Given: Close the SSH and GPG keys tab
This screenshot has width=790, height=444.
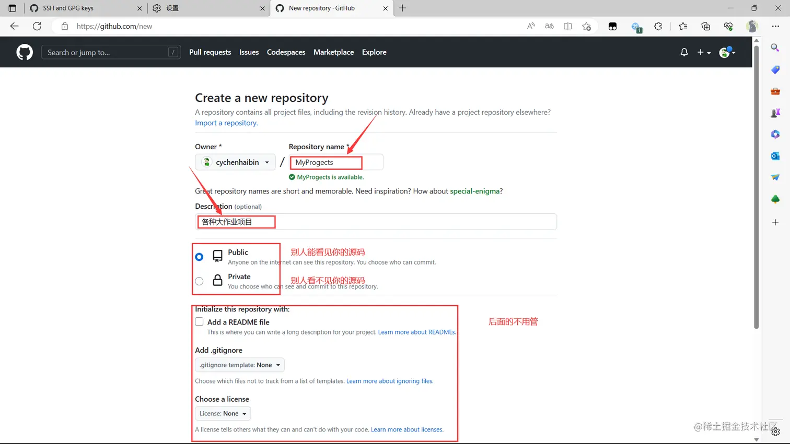Looking at the screenshot, I should click(140, 8).
